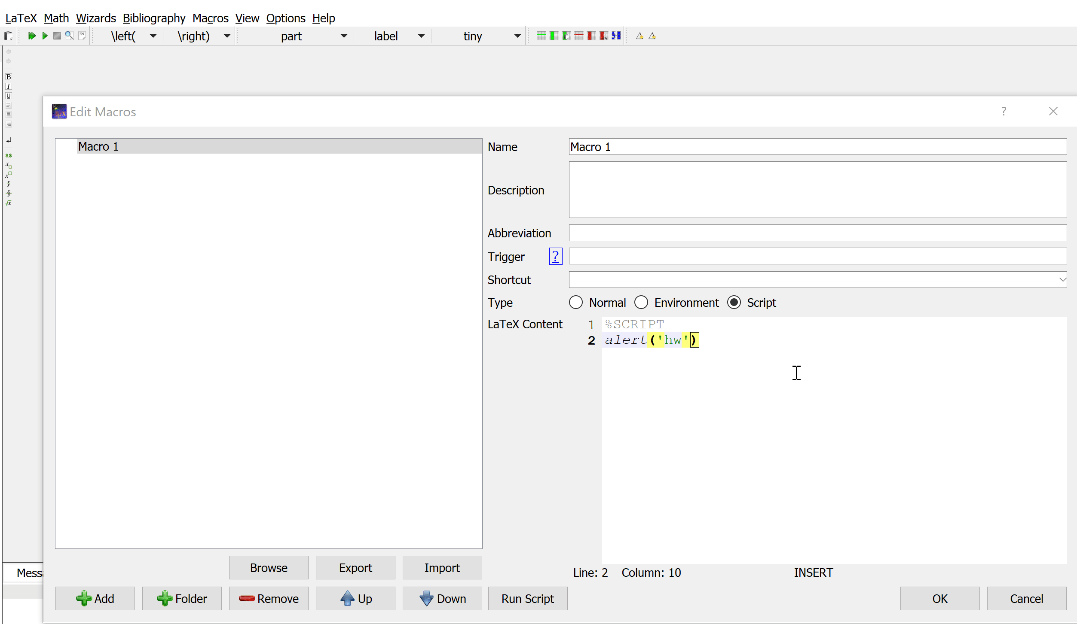Viewport: 1077px width, 624px height.
Task: Run the Build & View compile icon
Action: (x=32, y=36)
